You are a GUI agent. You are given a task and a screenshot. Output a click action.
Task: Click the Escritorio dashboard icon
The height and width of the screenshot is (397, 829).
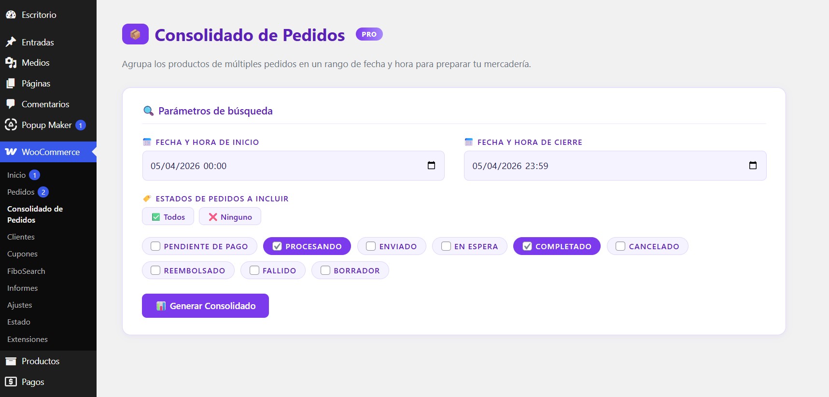tap(11, 15)
